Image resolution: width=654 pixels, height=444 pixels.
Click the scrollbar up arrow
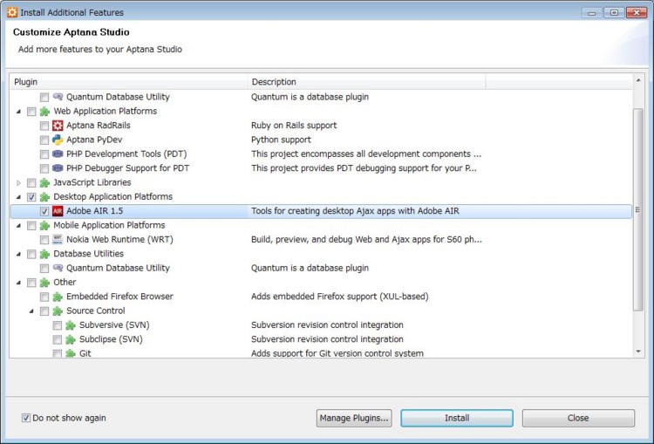[638, 80]
